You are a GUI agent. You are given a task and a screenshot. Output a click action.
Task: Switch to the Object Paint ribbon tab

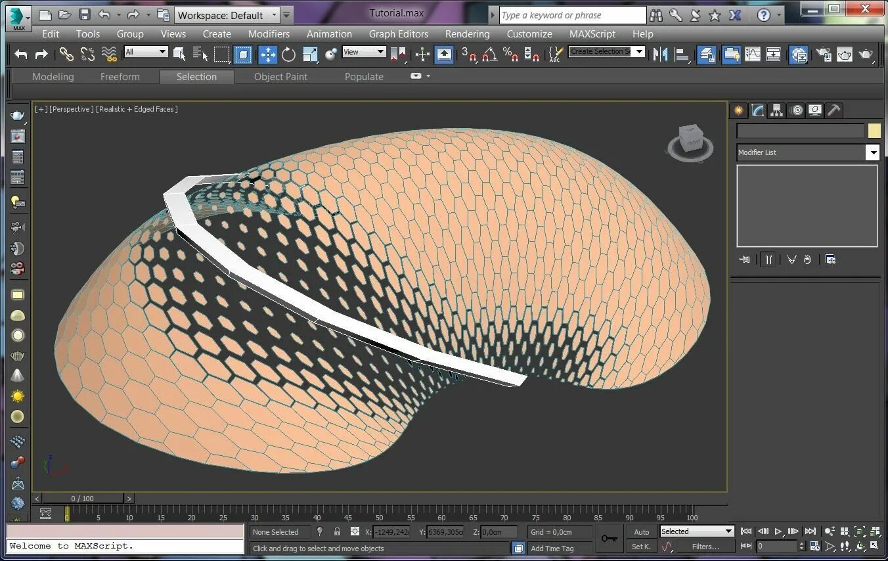pyautogui.click(x=280, y=77)
